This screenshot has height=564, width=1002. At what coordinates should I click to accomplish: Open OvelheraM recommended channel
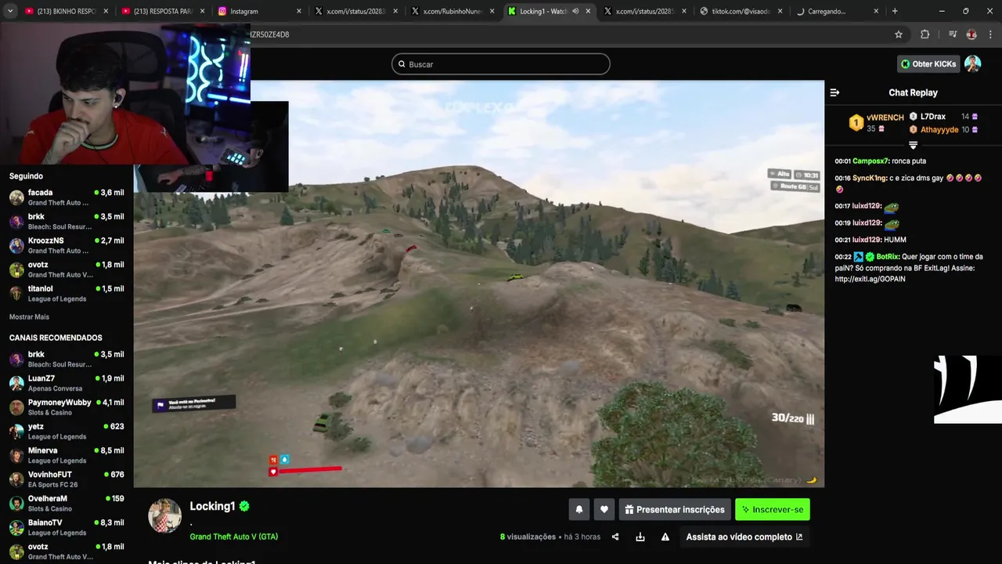point(67,504)
